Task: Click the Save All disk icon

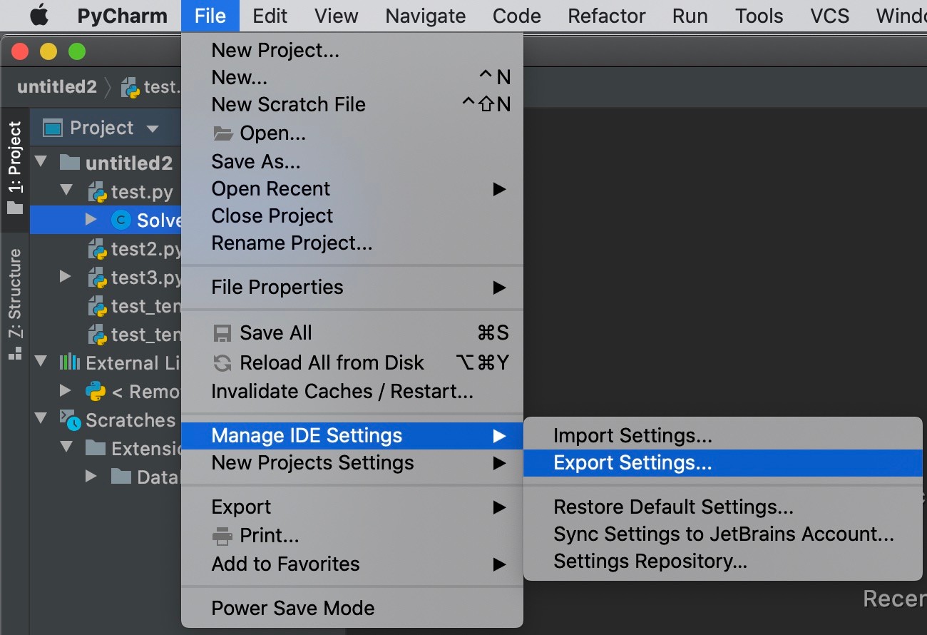Action: pyautogui.click(x=222, y=333)
